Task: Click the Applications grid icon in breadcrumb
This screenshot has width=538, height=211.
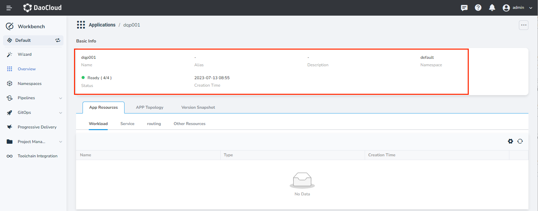Action: point(81,25)
